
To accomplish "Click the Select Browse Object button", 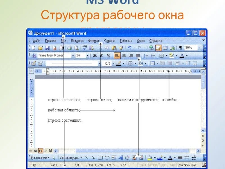I will click(x=203, y=141).
